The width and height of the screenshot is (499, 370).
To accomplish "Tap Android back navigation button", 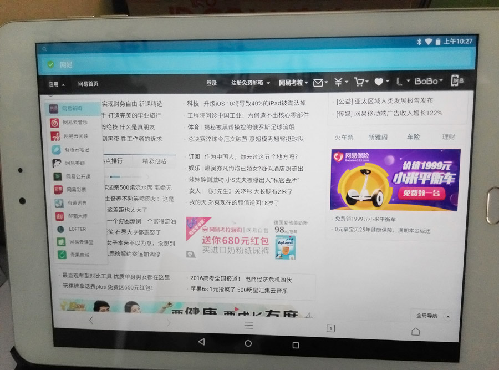I will point(201,342).
